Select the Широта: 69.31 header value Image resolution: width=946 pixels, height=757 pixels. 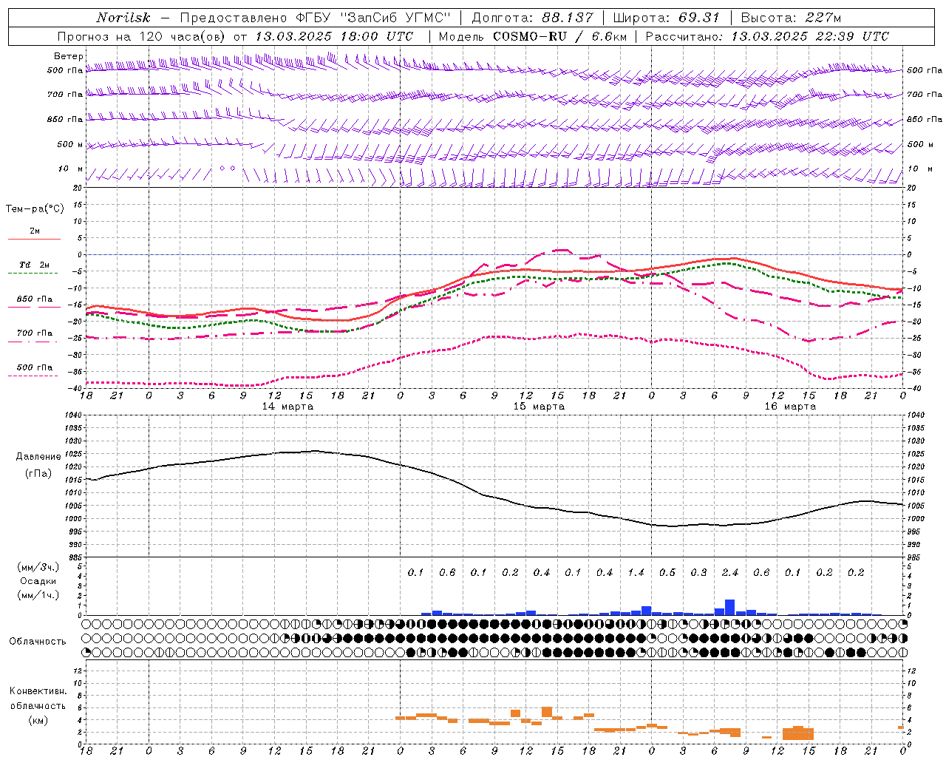tap(666, 18)
